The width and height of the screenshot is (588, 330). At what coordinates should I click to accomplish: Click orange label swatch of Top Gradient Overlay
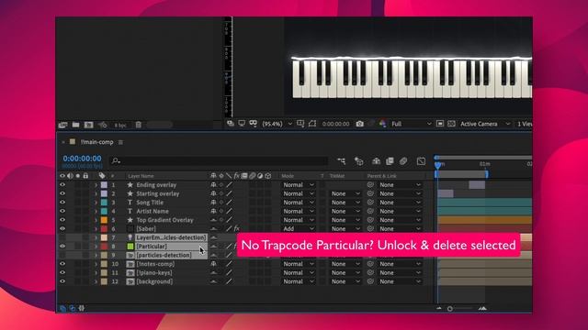click(x=104, y=220)
